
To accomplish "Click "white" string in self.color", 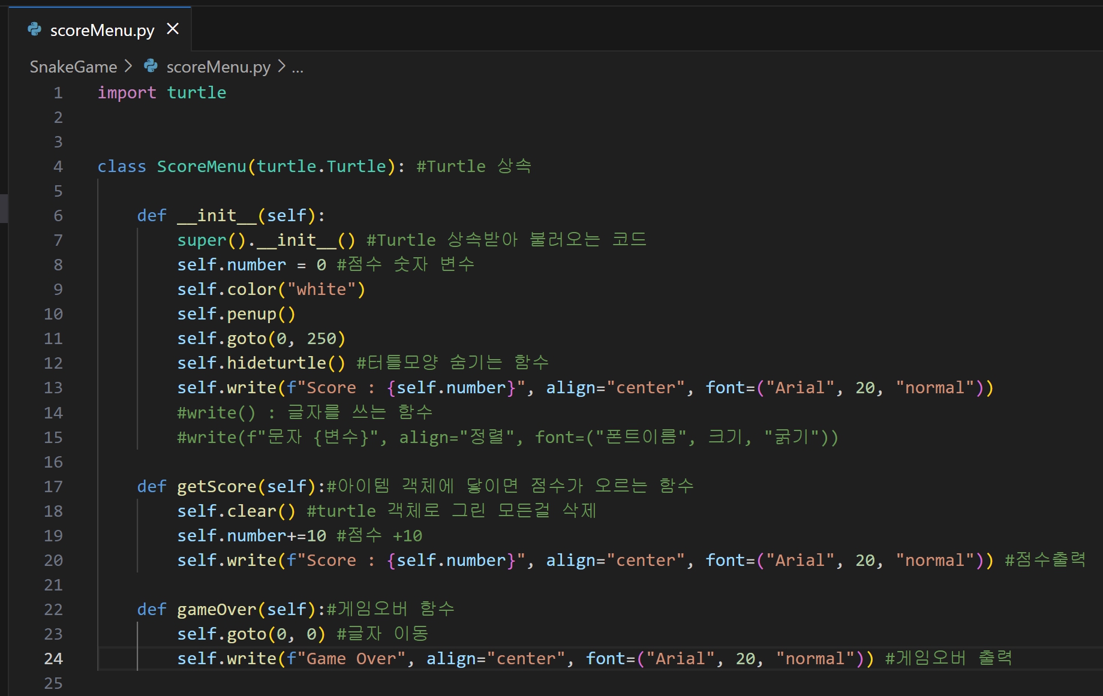I will coord(321,290).
